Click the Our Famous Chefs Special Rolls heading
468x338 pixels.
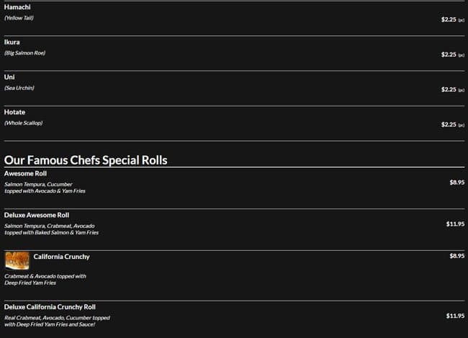click(x=86, y=160)
